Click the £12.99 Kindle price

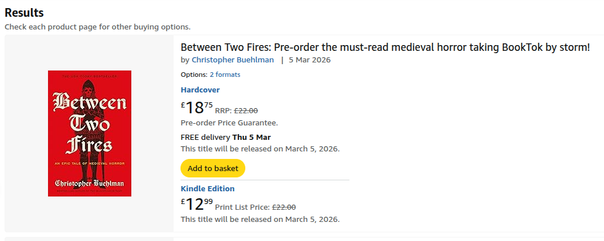(197, 204)
